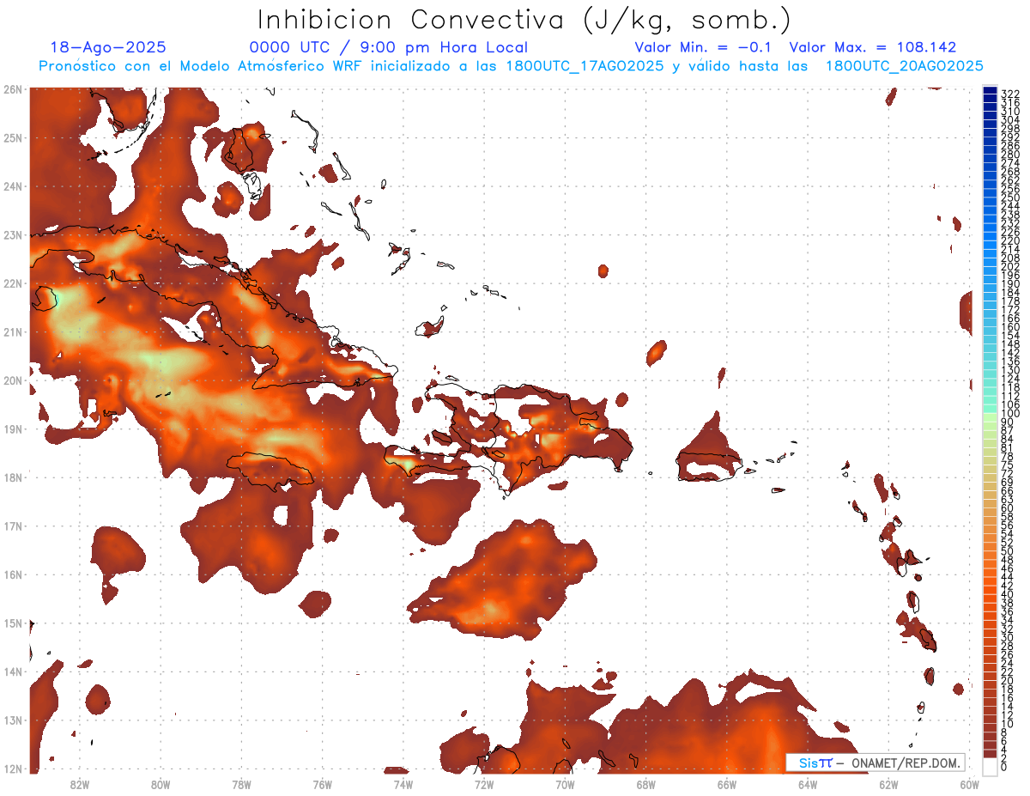Click the latitude label "18N"

tap(13, 477)
